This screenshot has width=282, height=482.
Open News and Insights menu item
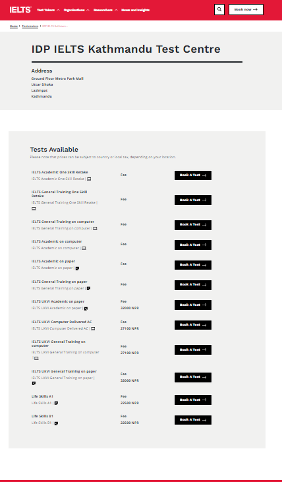(136, 10)
